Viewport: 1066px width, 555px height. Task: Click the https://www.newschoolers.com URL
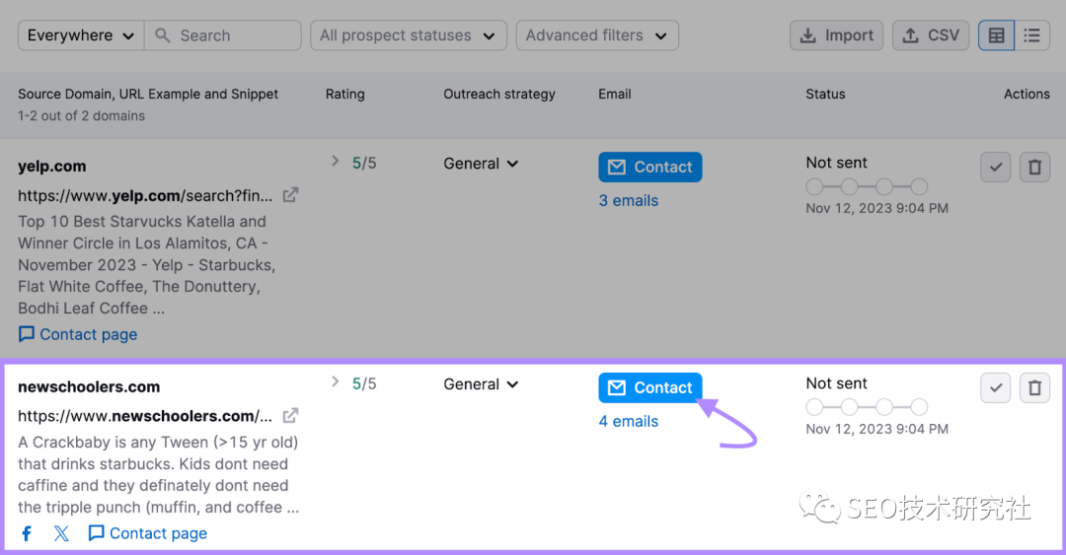pos(145,416)
